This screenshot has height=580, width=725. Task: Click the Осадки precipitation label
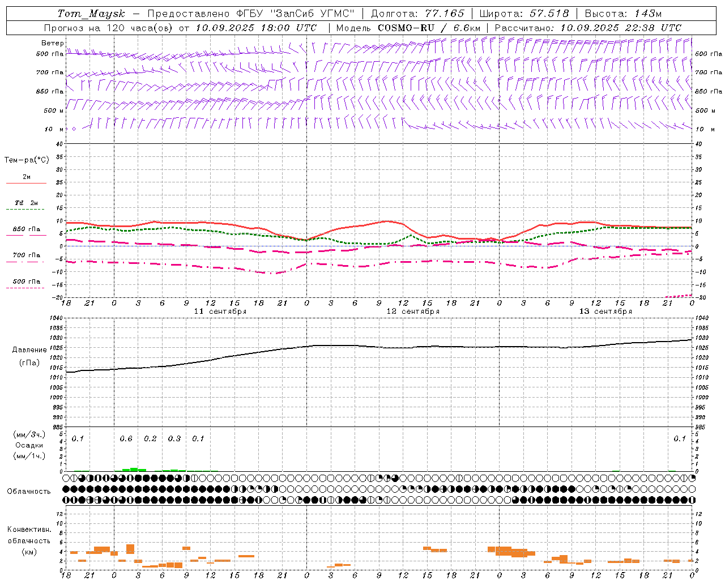(29, 445)
